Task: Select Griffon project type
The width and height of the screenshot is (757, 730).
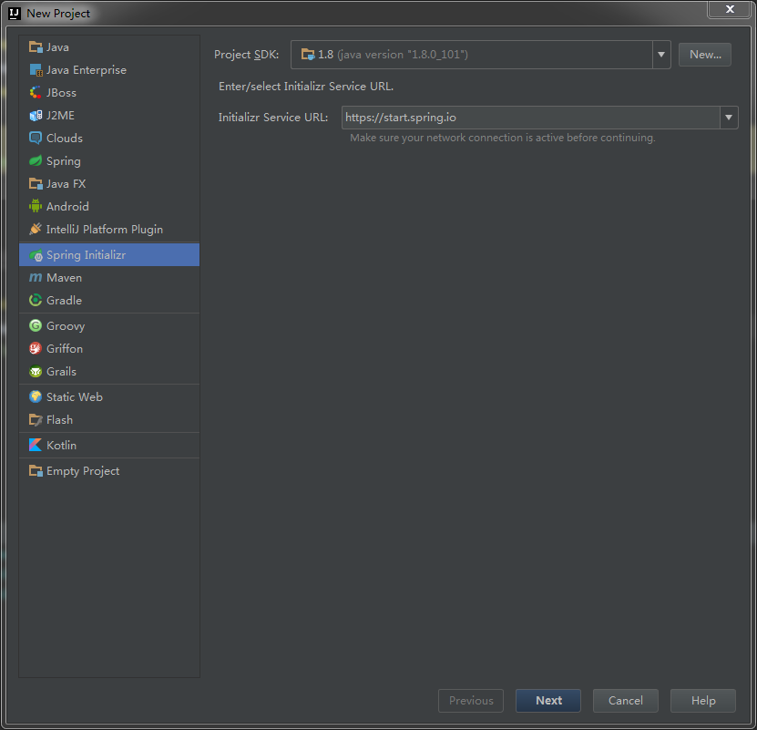Action: click(x=109, y=348)
